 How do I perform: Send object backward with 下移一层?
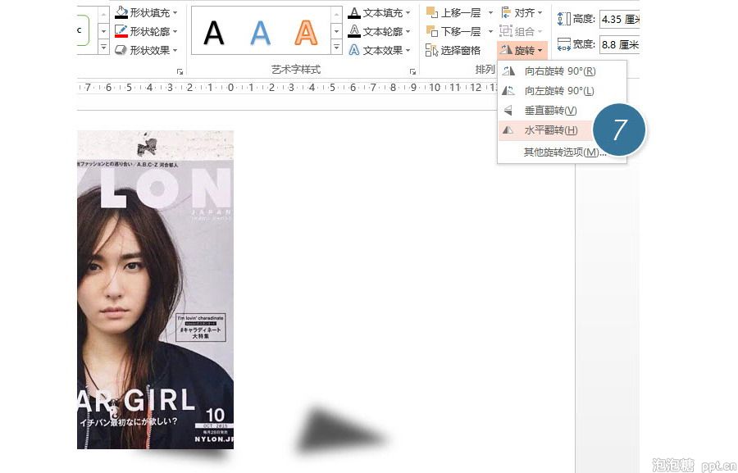[x=453, y=31]
